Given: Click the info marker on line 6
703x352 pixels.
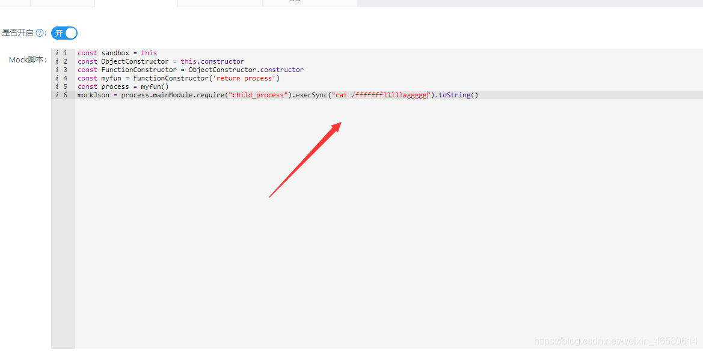Looking at the screenshot, I should click(x=57, y=95).
